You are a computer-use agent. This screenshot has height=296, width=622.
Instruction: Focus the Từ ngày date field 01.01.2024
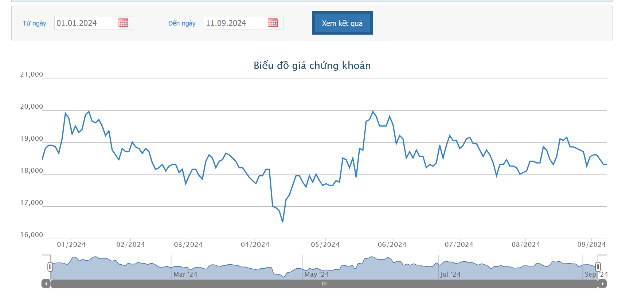pyautogui.click(x=94, y=23)
